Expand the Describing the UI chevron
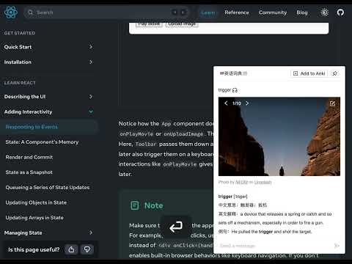 tap(91, 97)
